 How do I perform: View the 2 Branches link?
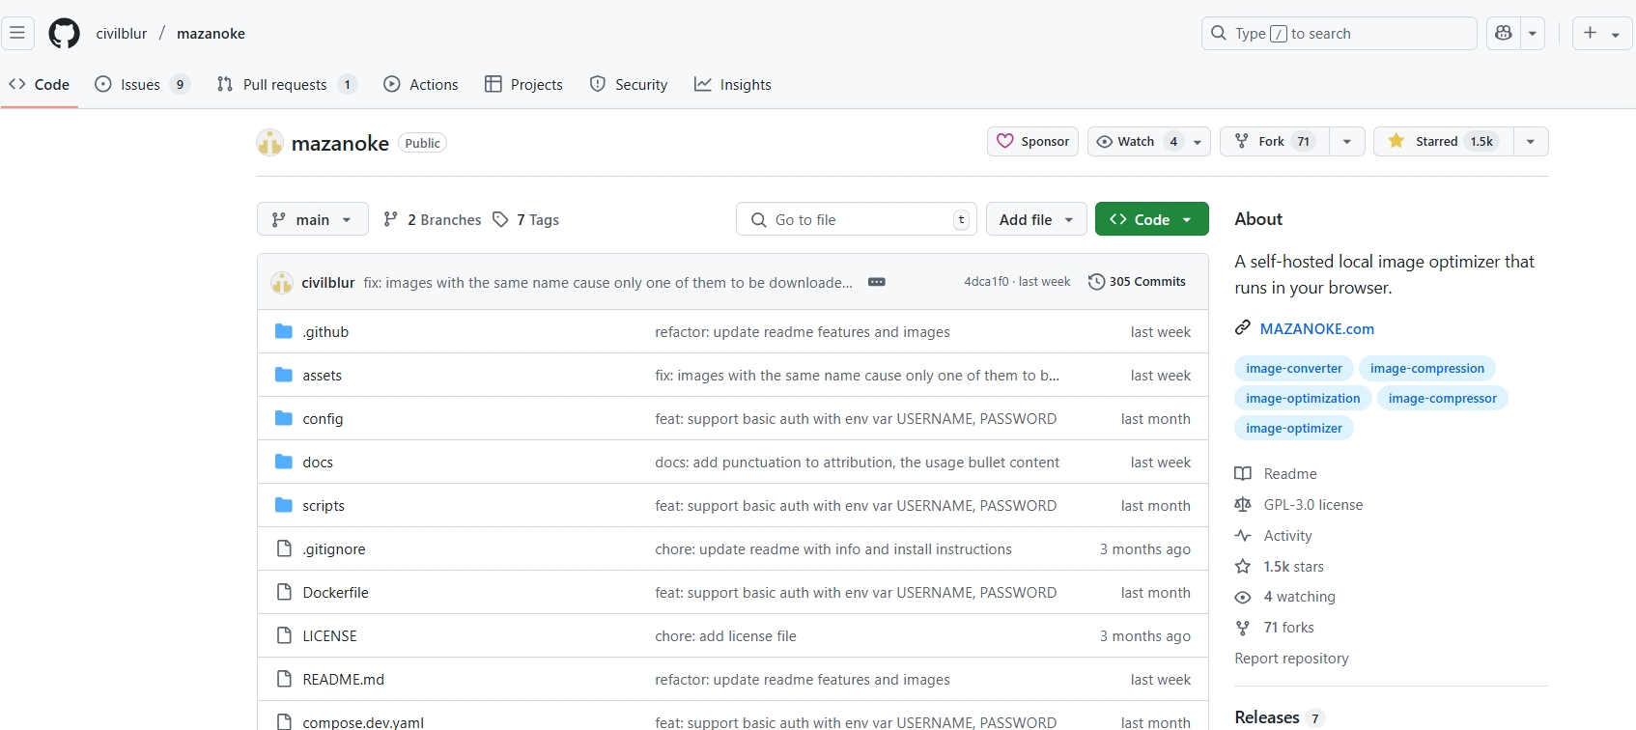[x=432, y=219]
